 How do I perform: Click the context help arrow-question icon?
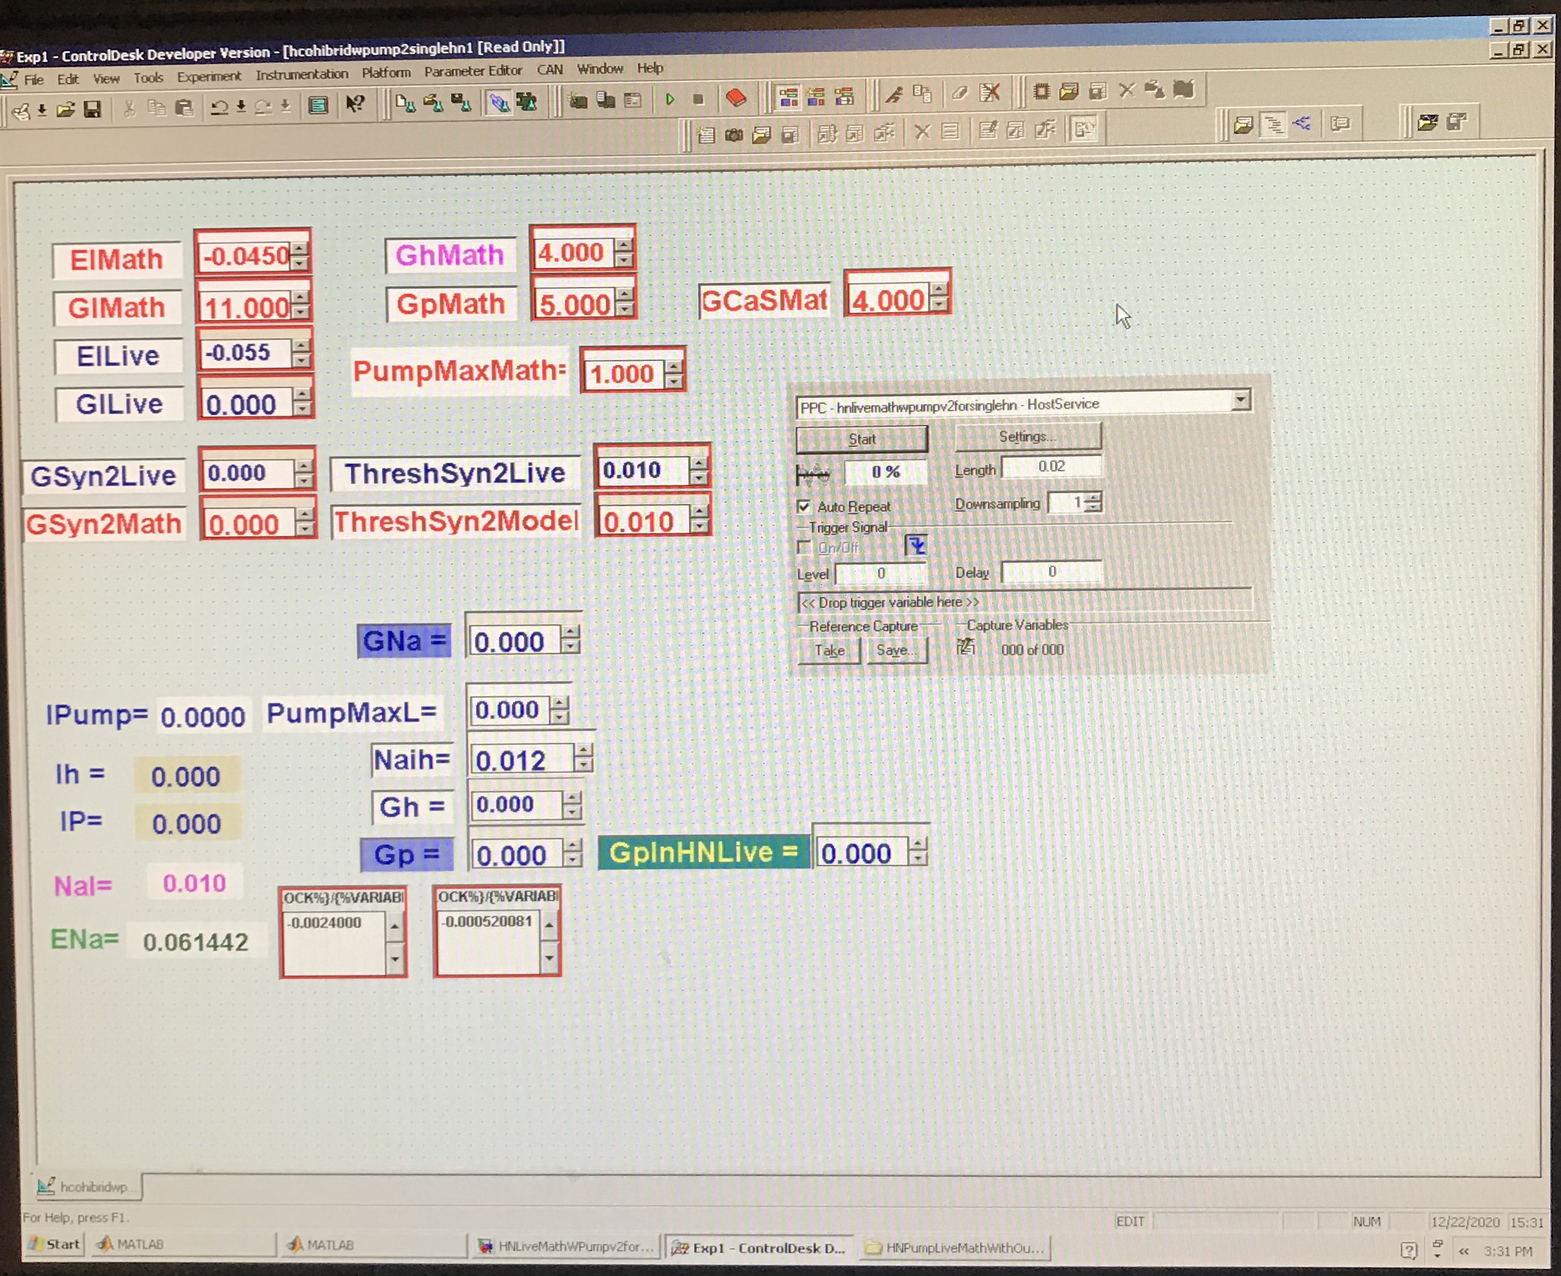coord(355,105)
